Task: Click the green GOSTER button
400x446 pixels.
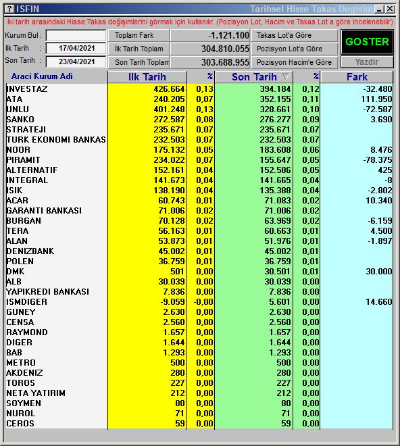Action: (367, 42)
